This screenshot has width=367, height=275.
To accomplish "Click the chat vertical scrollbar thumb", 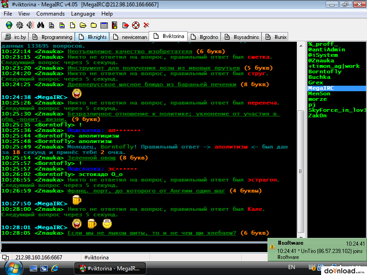I will [x=301, y=171].
